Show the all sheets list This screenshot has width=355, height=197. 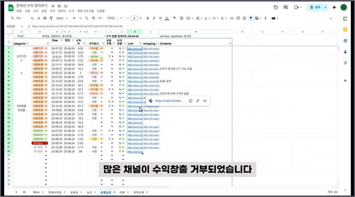(24, 192)
